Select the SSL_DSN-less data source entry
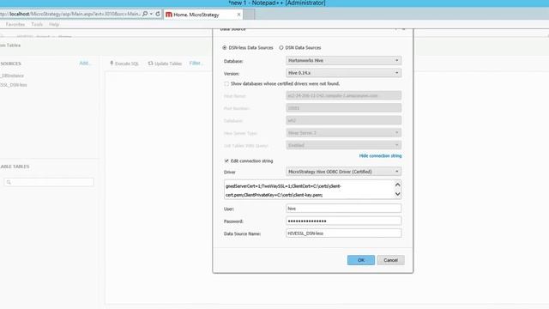The height and width of the screenshot is (309, 549). point(14,85)
